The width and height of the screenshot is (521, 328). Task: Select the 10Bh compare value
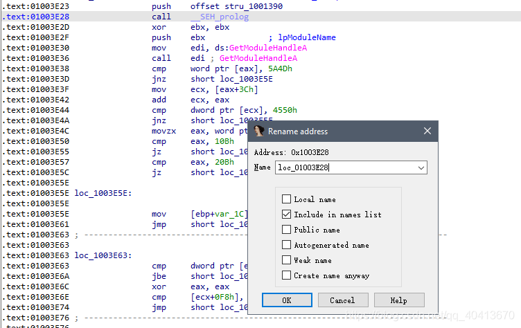224,141
